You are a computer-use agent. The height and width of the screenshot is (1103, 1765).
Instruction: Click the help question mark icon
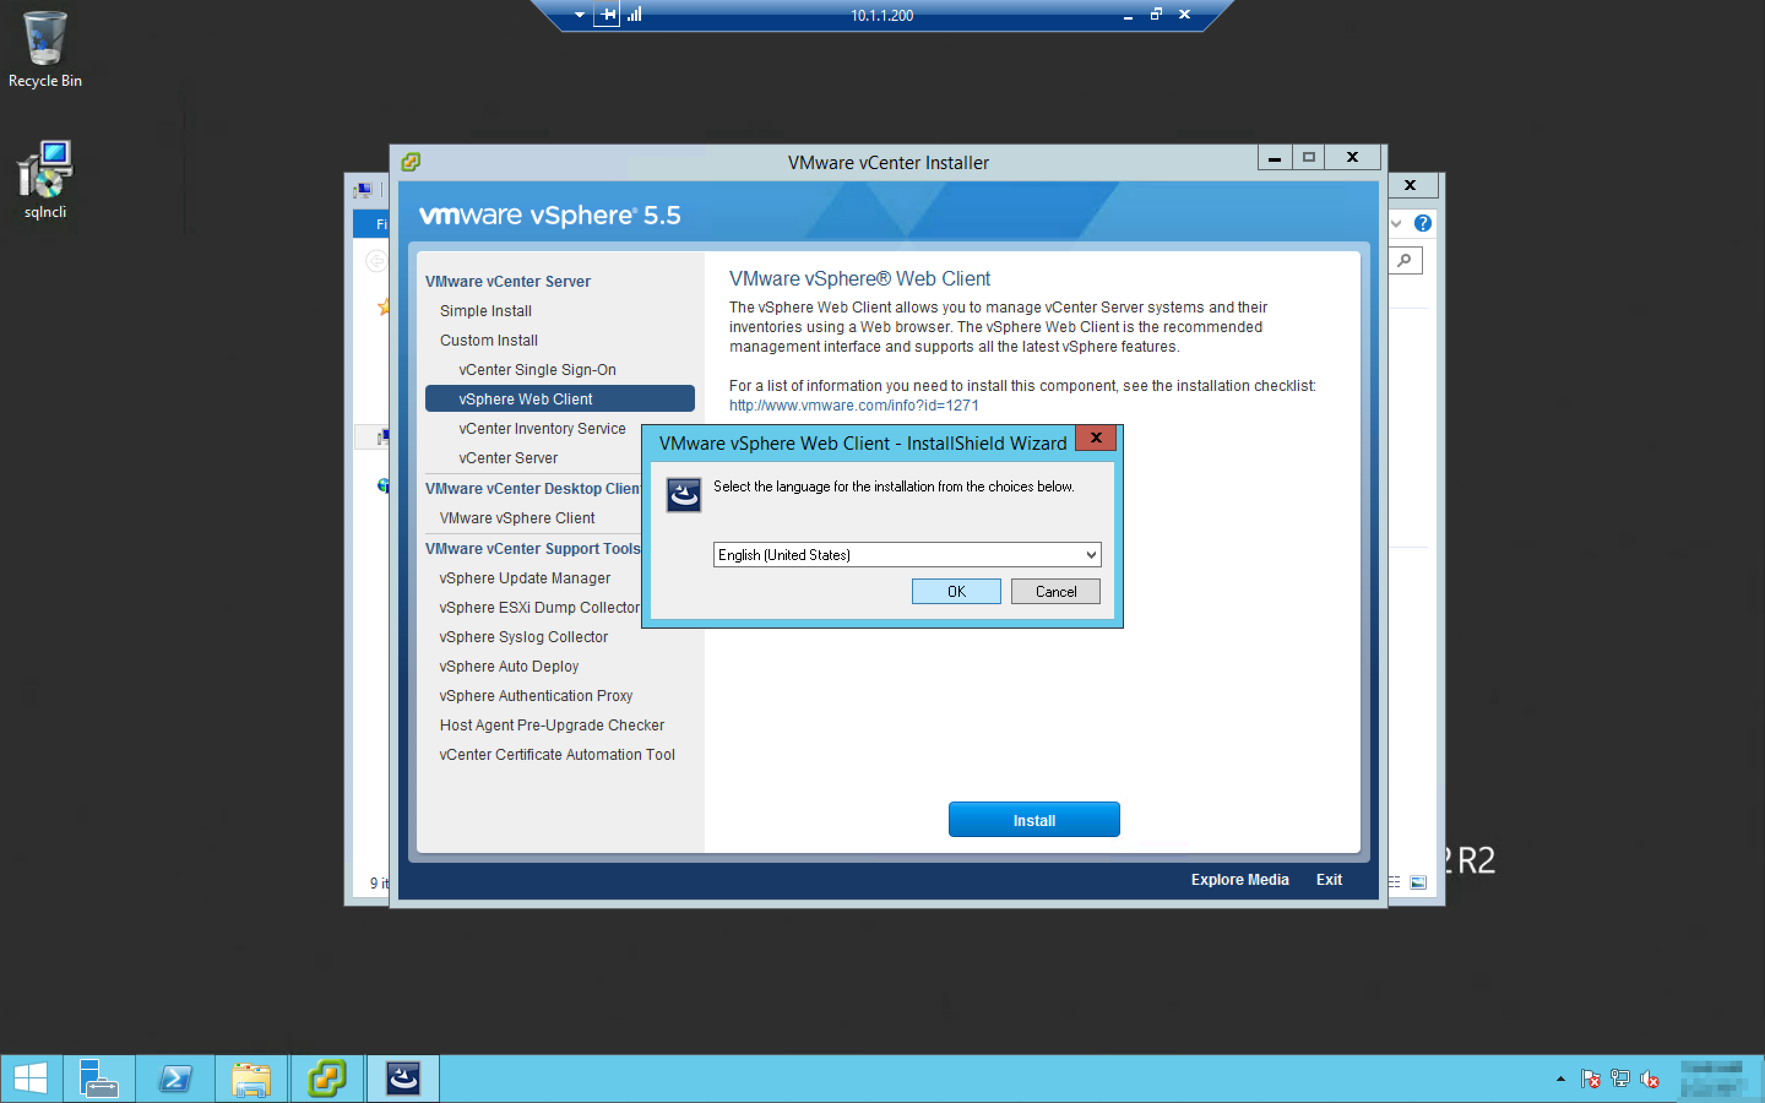pos(1422,223)
